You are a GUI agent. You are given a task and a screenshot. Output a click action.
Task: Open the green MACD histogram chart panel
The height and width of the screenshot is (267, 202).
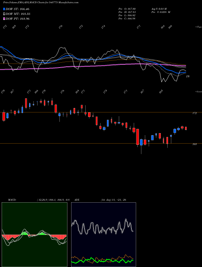click(x=34, y=235)
